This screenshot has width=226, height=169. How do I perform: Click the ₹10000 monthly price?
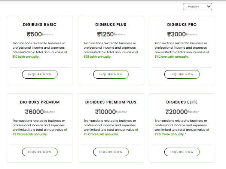point(105,111)
